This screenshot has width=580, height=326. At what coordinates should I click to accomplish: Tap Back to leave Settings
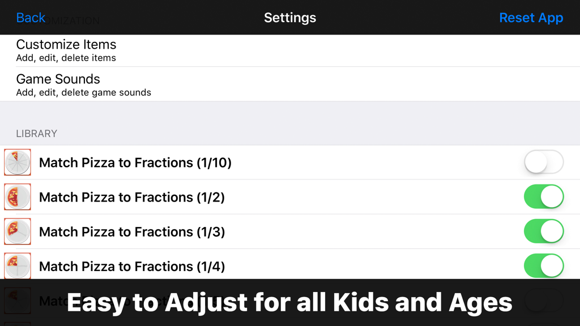coord(31,18)
